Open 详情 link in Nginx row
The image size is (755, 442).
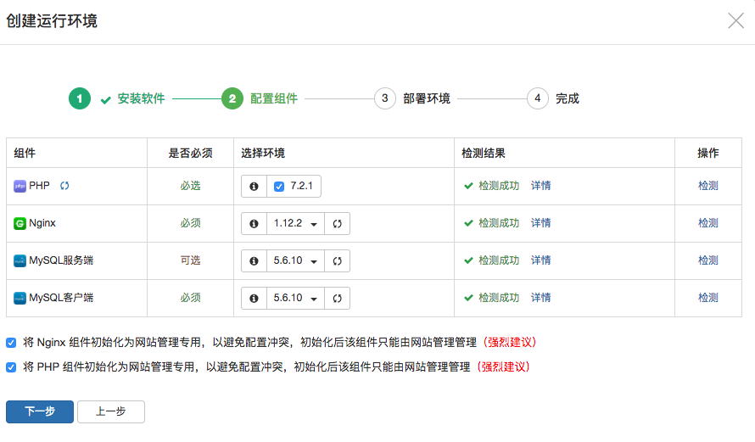[540, 223]
